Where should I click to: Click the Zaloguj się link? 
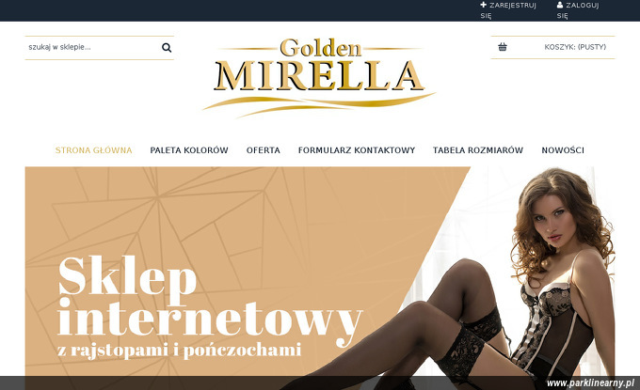tap(578, 10)
